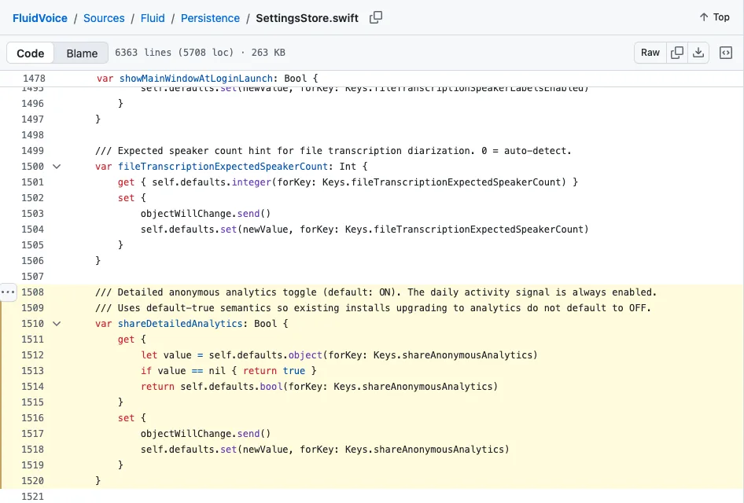Viewport: 744px width, 503px height.
Task: Download raw file icon
Action: pyautogui.click(x=698, y=53)
